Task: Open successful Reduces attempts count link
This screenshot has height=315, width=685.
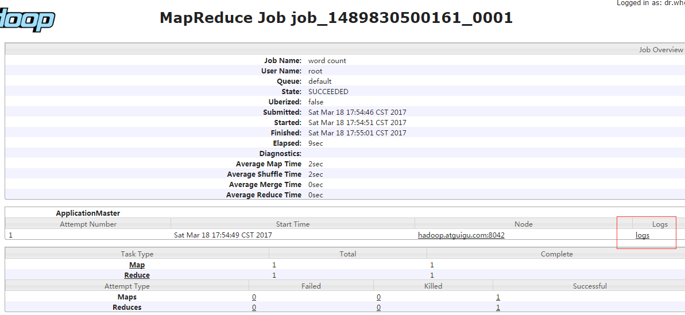Action: pos(498,308)
